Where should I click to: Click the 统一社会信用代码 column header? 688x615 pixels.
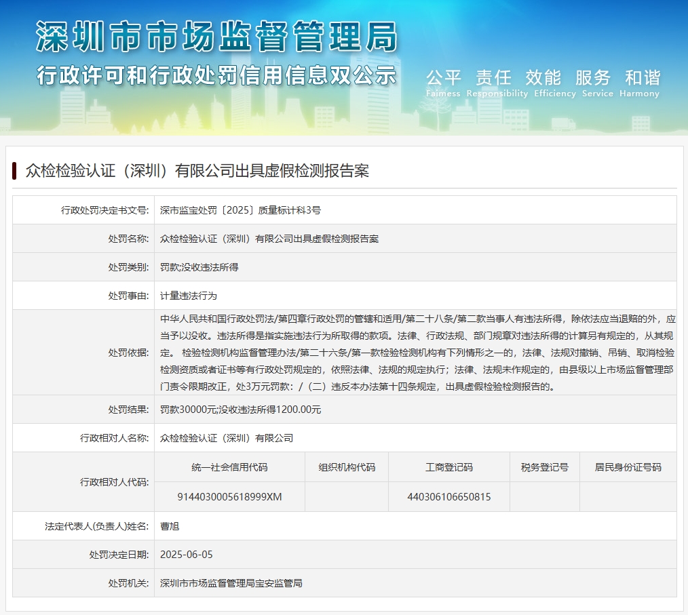229,467
